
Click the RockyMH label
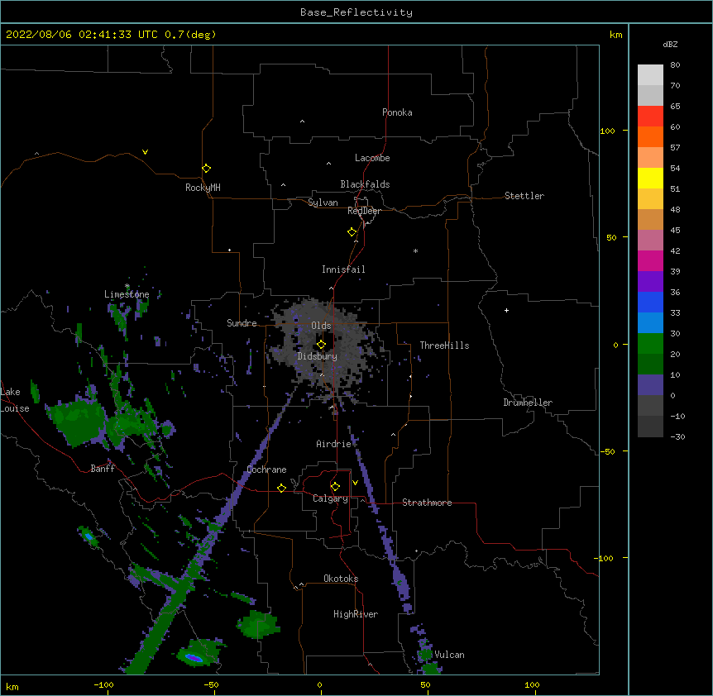203,188
